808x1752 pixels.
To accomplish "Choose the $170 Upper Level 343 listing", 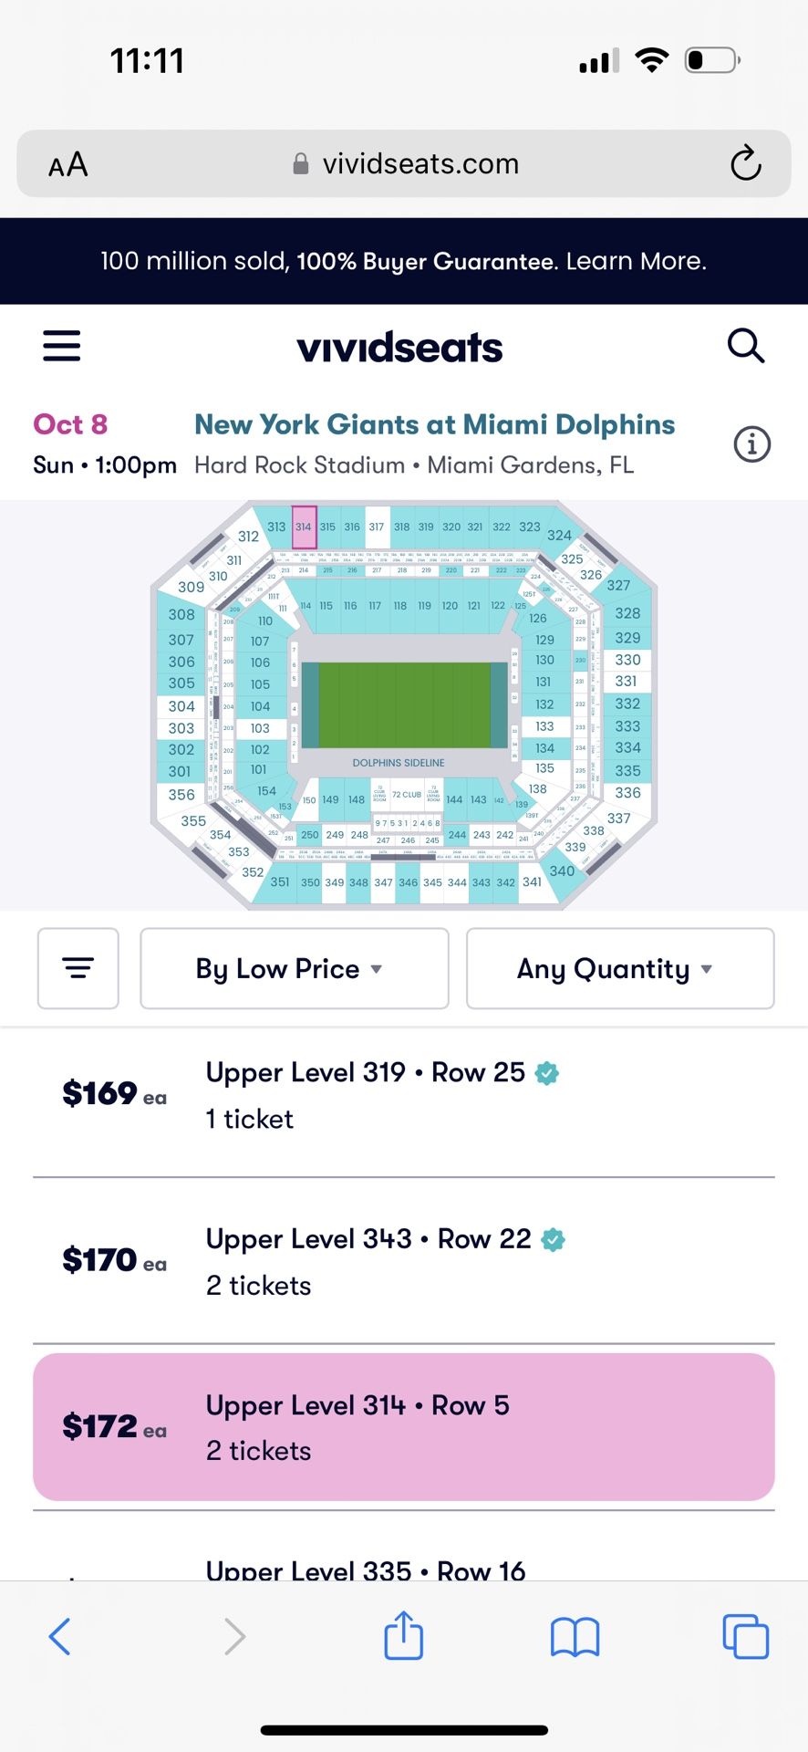I will (404, 1261).
